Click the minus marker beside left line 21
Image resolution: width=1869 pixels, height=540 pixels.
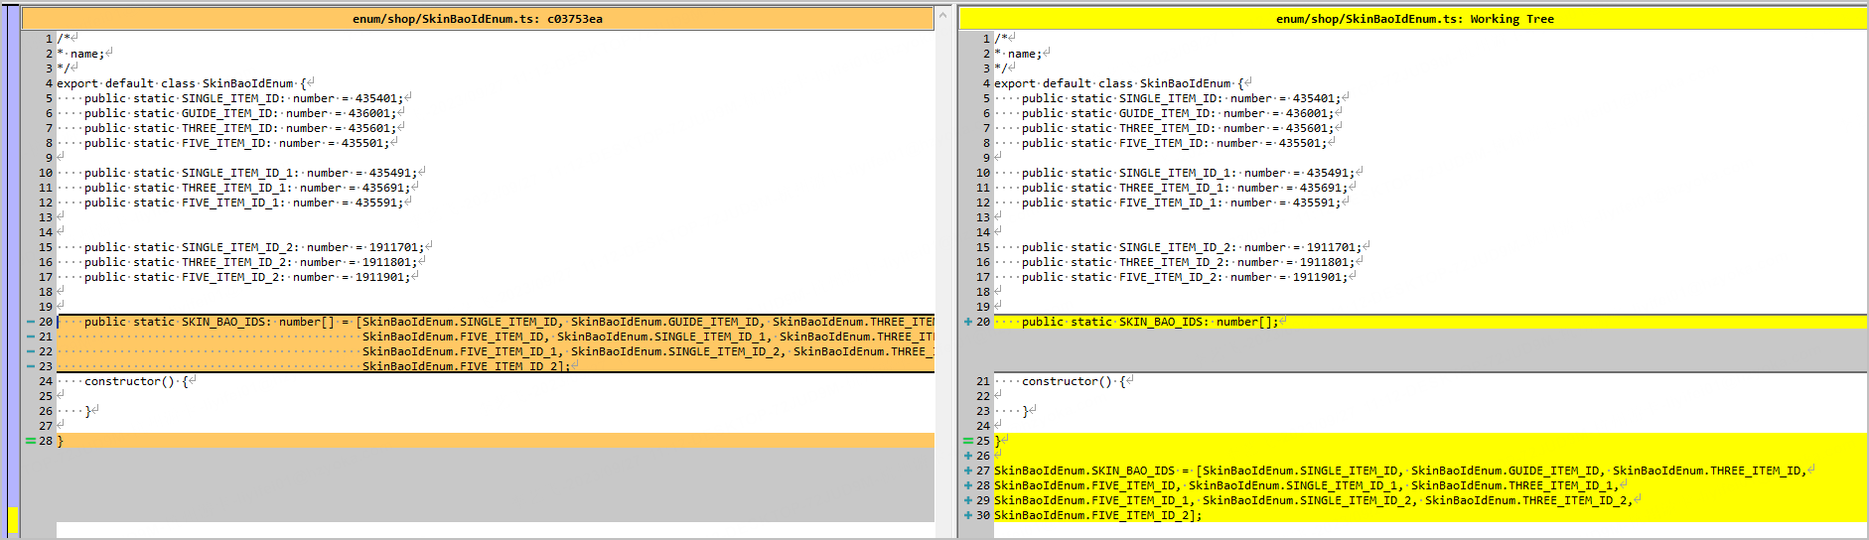tap(31, 337)
